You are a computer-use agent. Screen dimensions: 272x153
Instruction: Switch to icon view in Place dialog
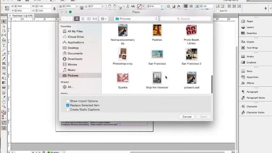pyautogui.click(x=76, y=19)
